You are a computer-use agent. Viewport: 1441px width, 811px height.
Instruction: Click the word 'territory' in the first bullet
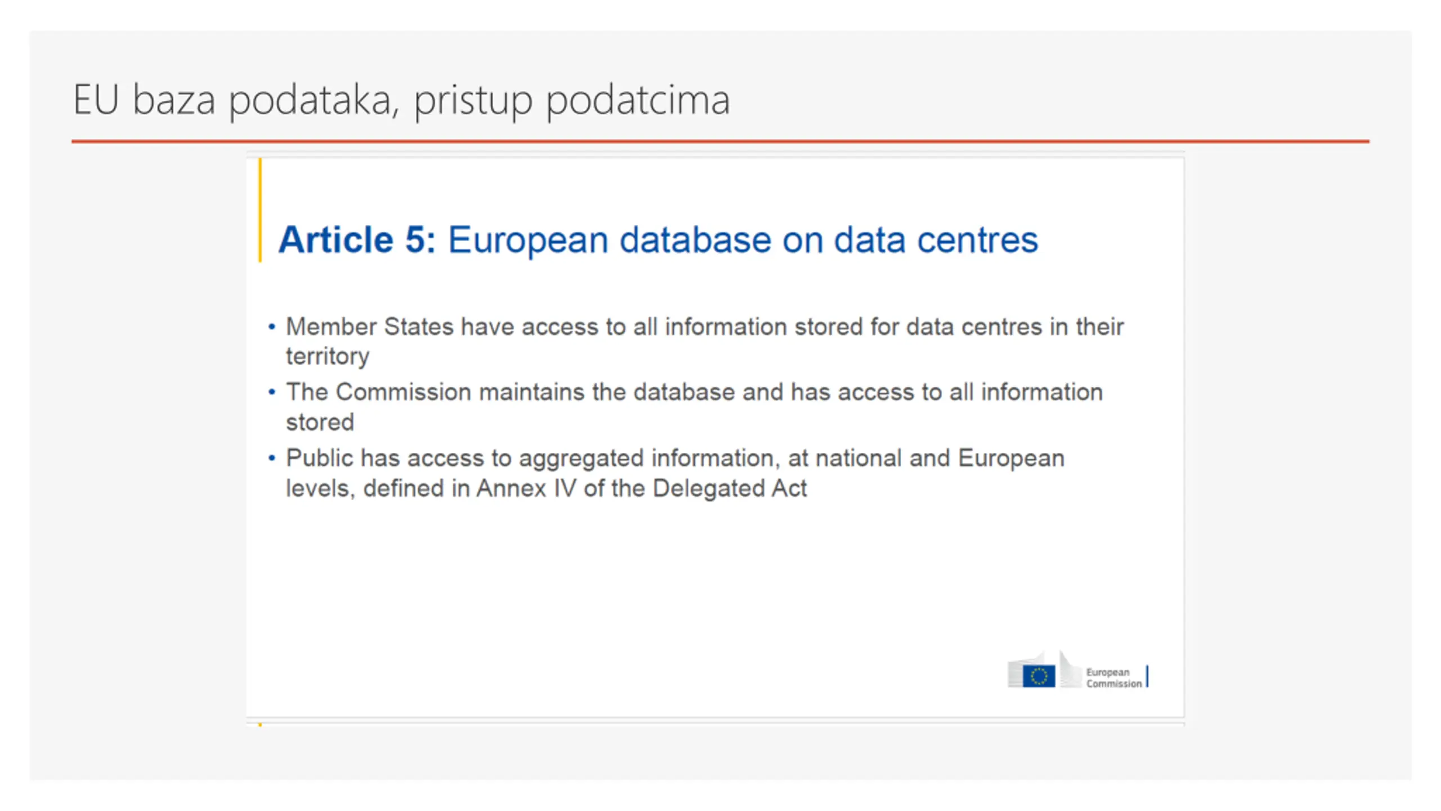[328, 357]
